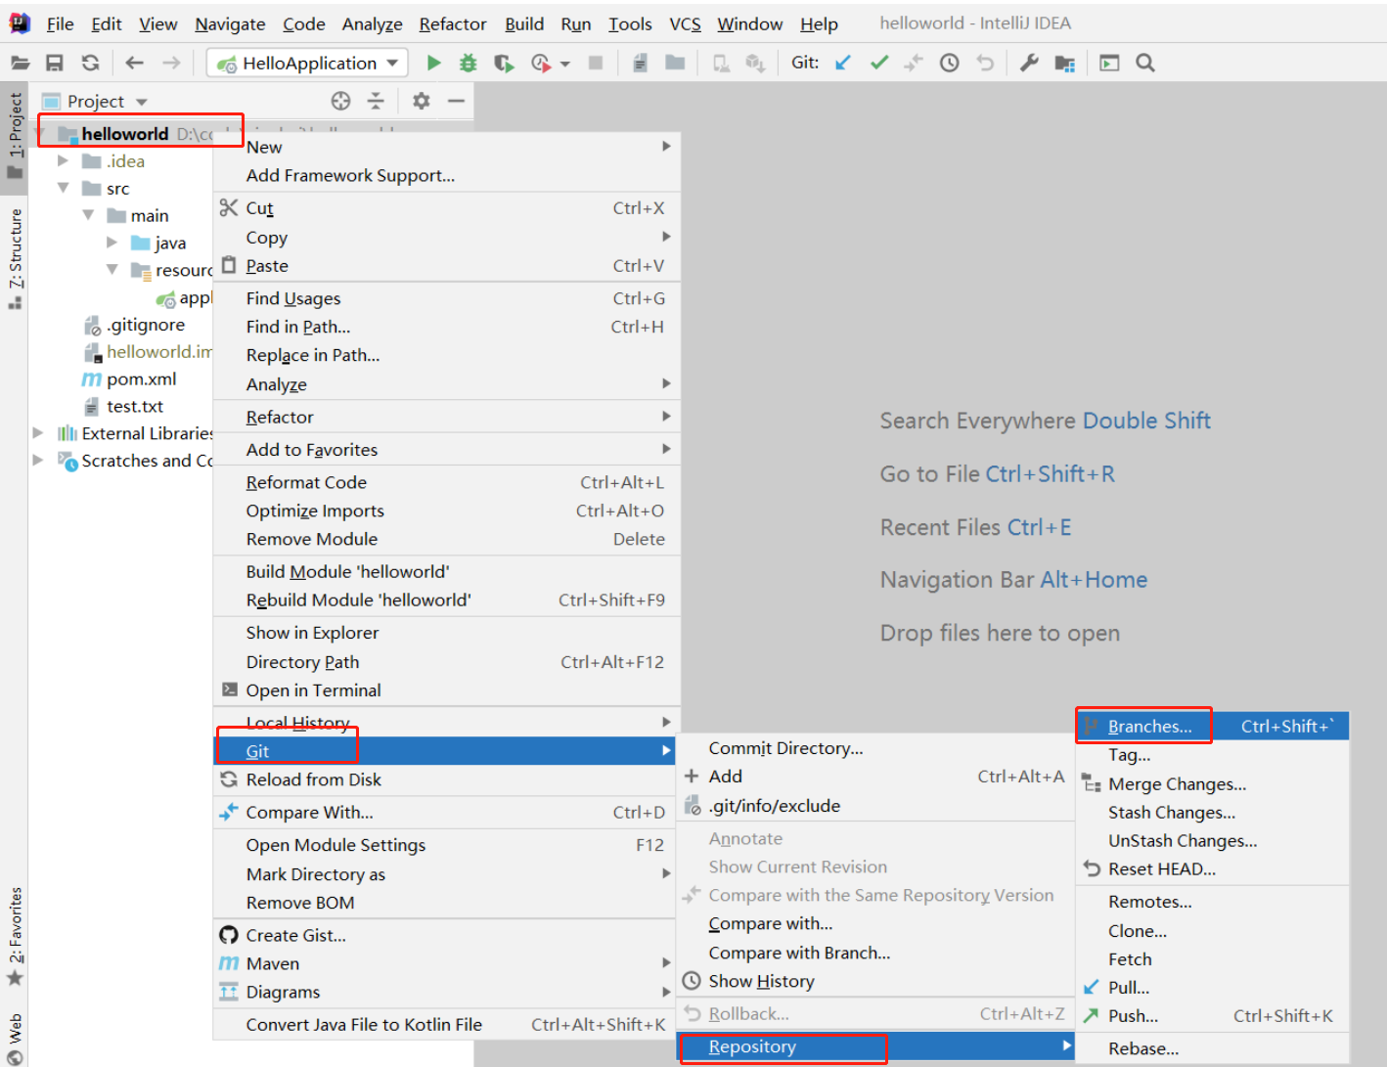Select Show History in Git submenu

[x=875, y=981]
